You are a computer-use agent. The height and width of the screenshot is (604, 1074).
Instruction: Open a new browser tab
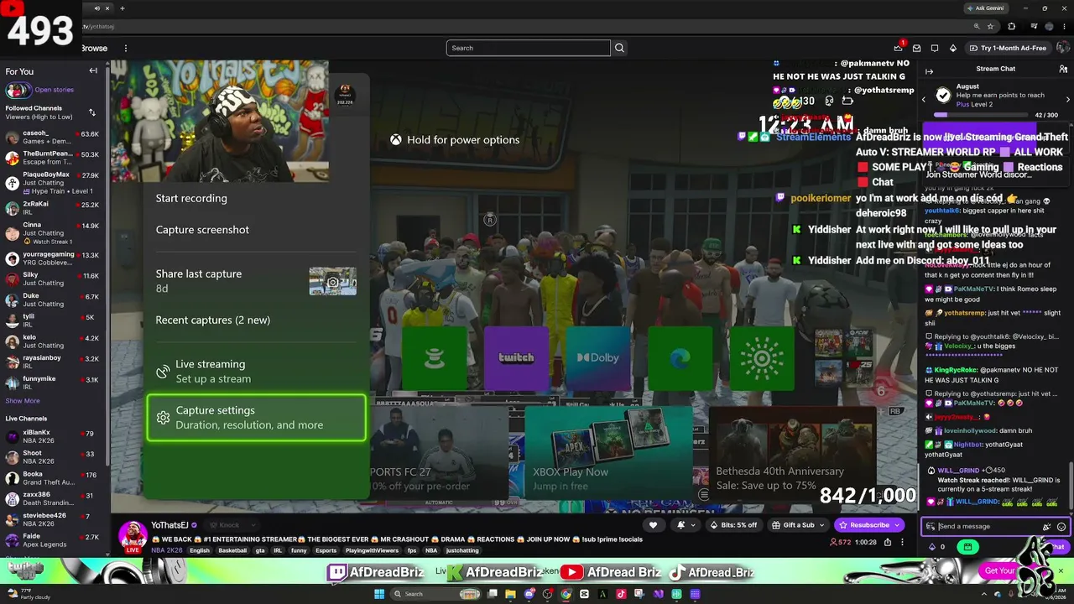(123, 8)
